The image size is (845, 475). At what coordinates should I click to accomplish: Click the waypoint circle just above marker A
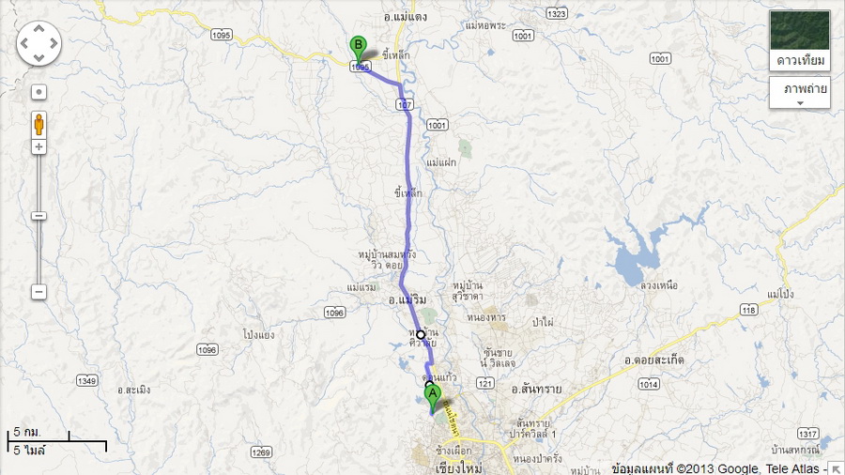click(429, 385)
